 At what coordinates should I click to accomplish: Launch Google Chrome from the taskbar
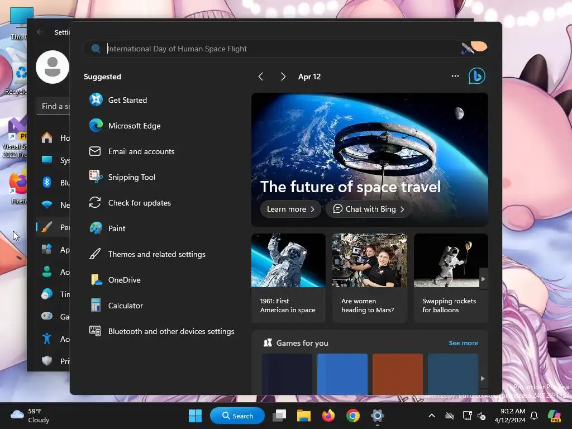point(353,416)
